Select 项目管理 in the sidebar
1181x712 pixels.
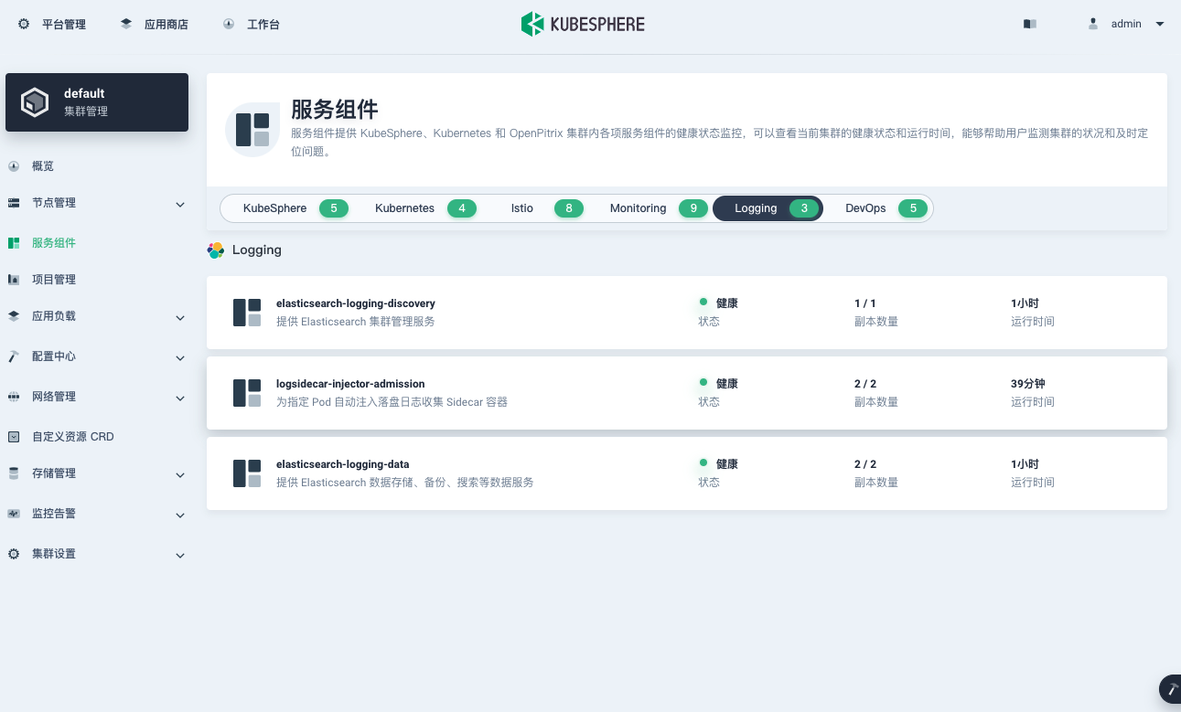point(53,280)
